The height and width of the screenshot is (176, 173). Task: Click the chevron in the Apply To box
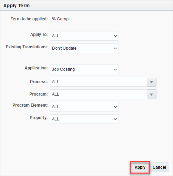tap(115, 36)
